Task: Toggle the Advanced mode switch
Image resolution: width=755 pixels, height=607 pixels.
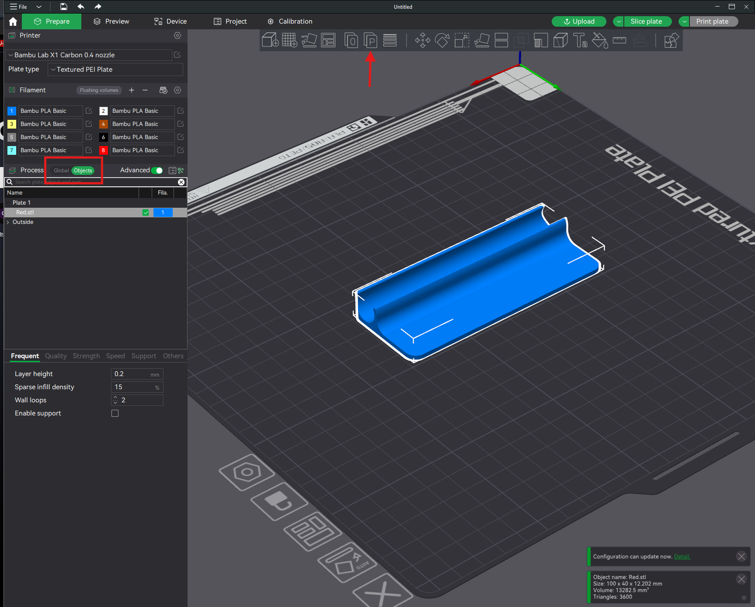Action: coord(157,170)
